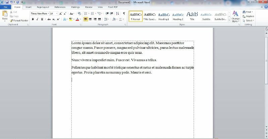Open the Change Case Aa dropdown
Viewport: 268px width, 139px height.
point(72,13)
